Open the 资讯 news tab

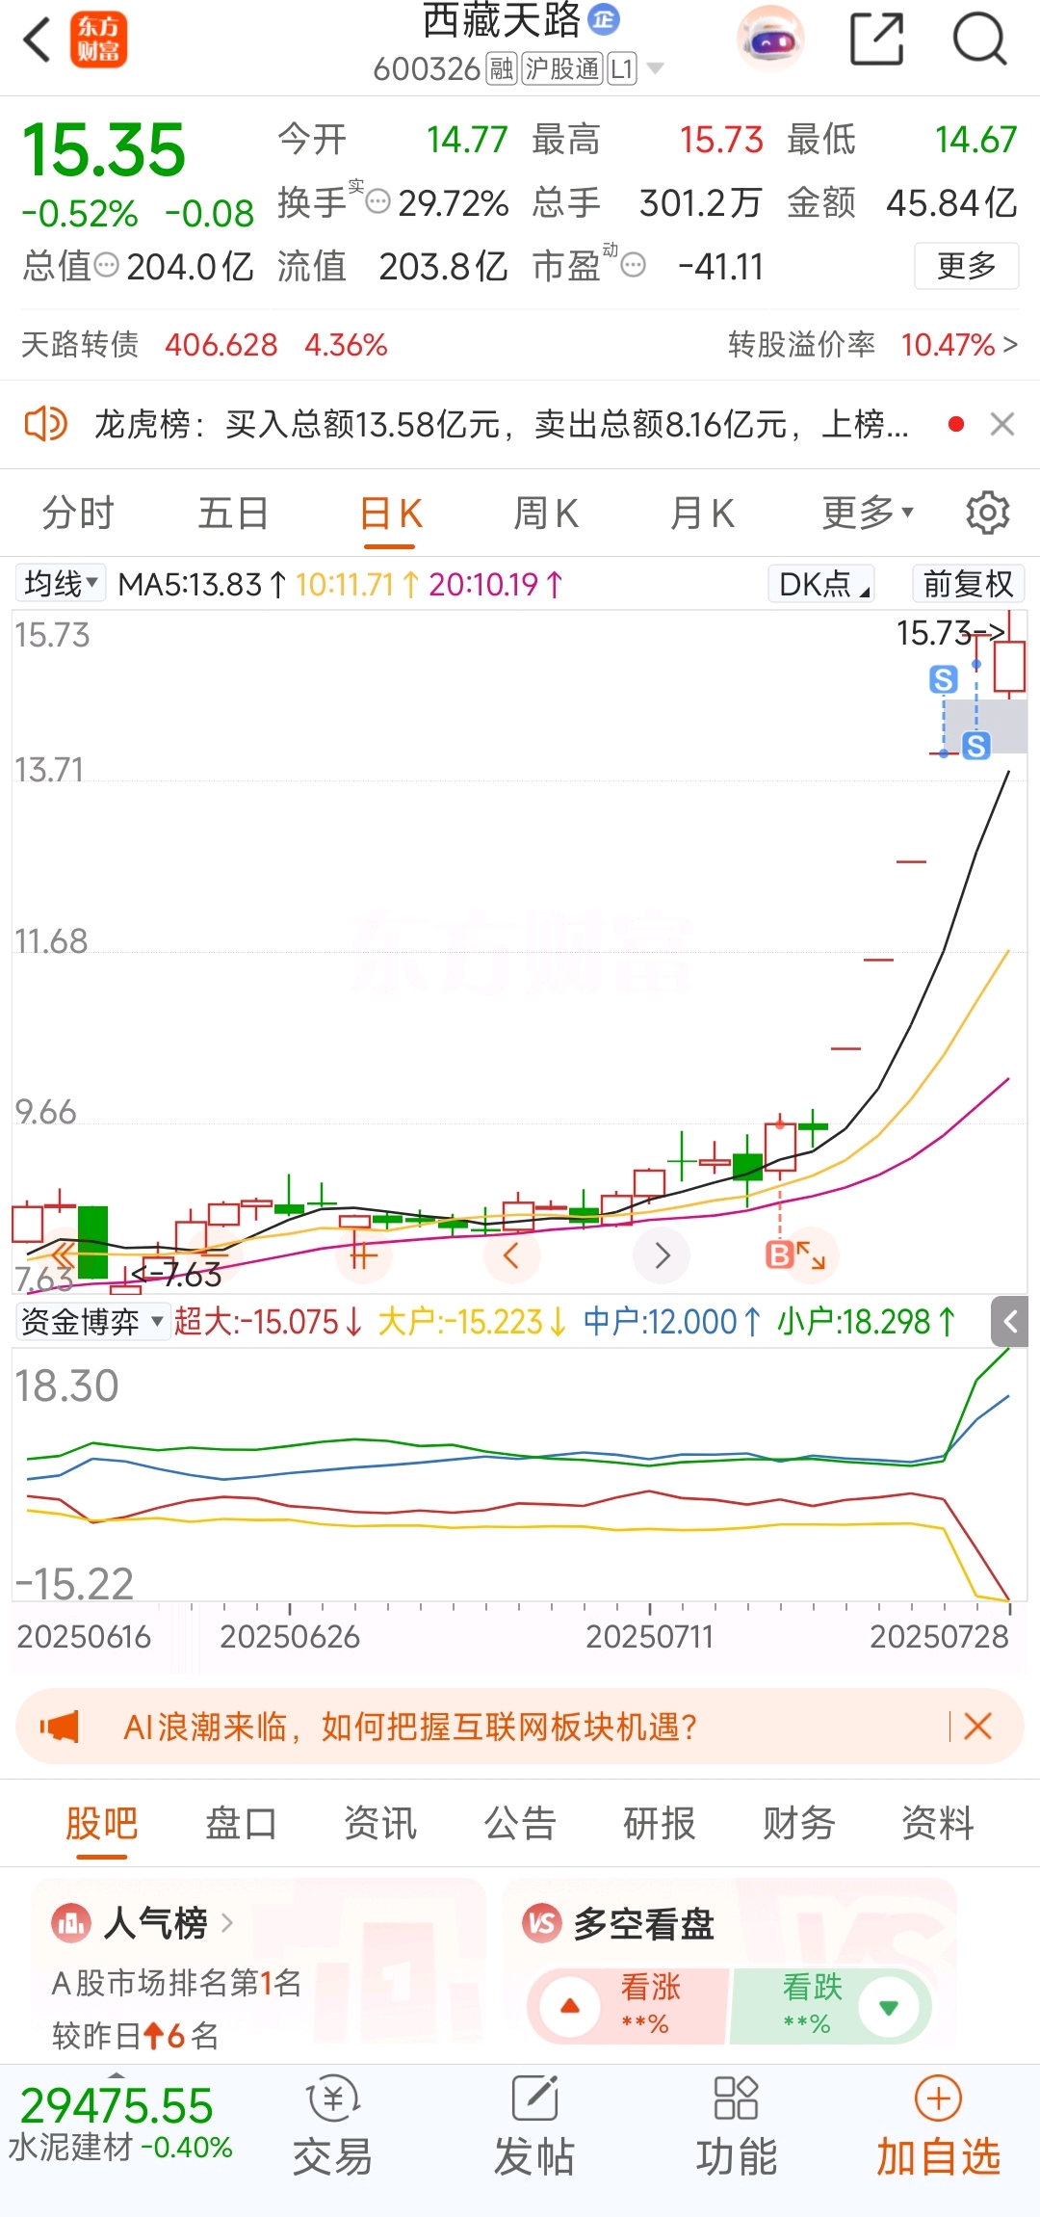[x=380, y=1823]
